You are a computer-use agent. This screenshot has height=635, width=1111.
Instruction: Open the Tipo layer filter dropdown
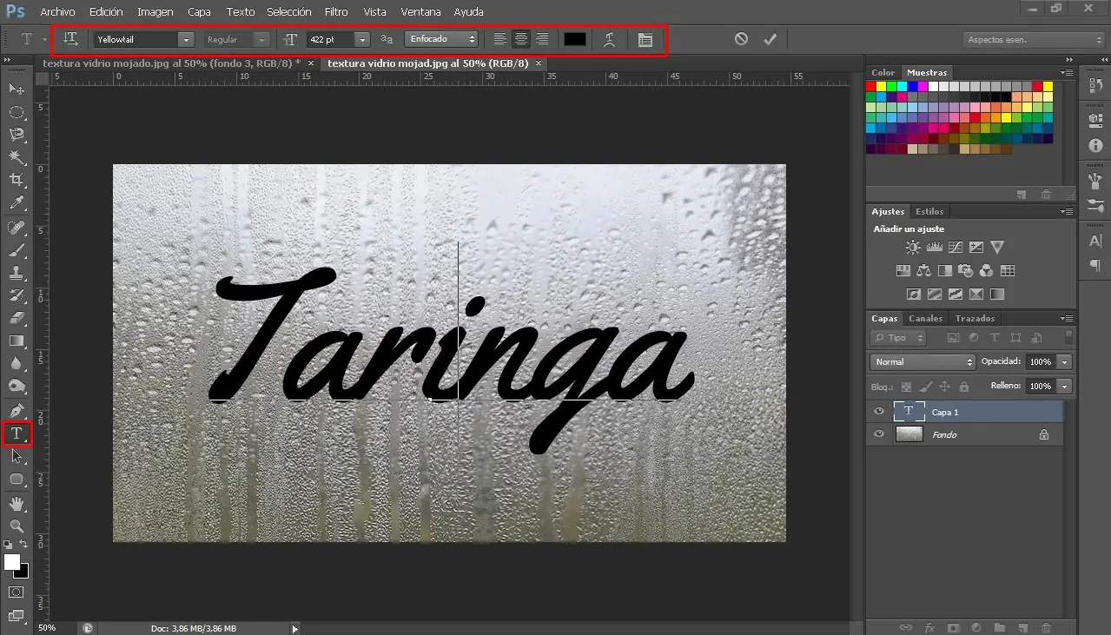(x=898, y=338)
